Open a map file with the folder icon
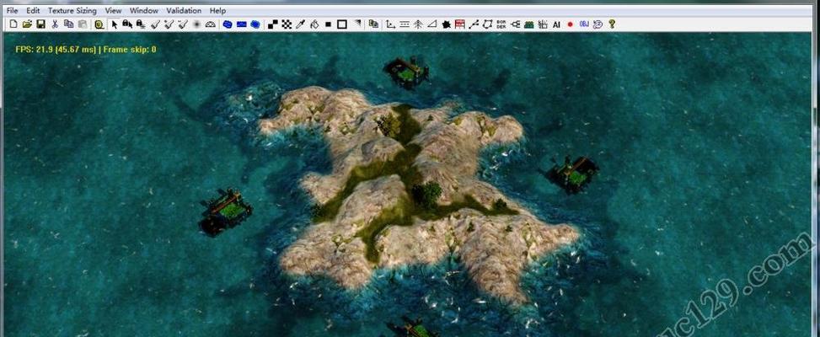 pos(27,24)
